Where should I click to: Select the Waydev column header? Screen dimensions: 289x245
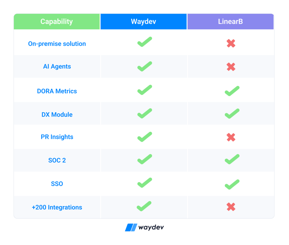[x=144, y=21]
